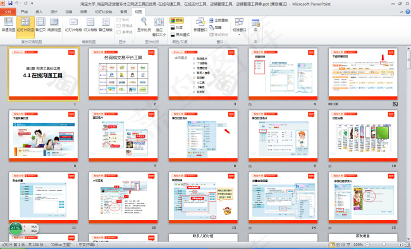411x249 pixels.
Task: Expand the Switch Windows dropdown
Action: (x=239, y=27)
